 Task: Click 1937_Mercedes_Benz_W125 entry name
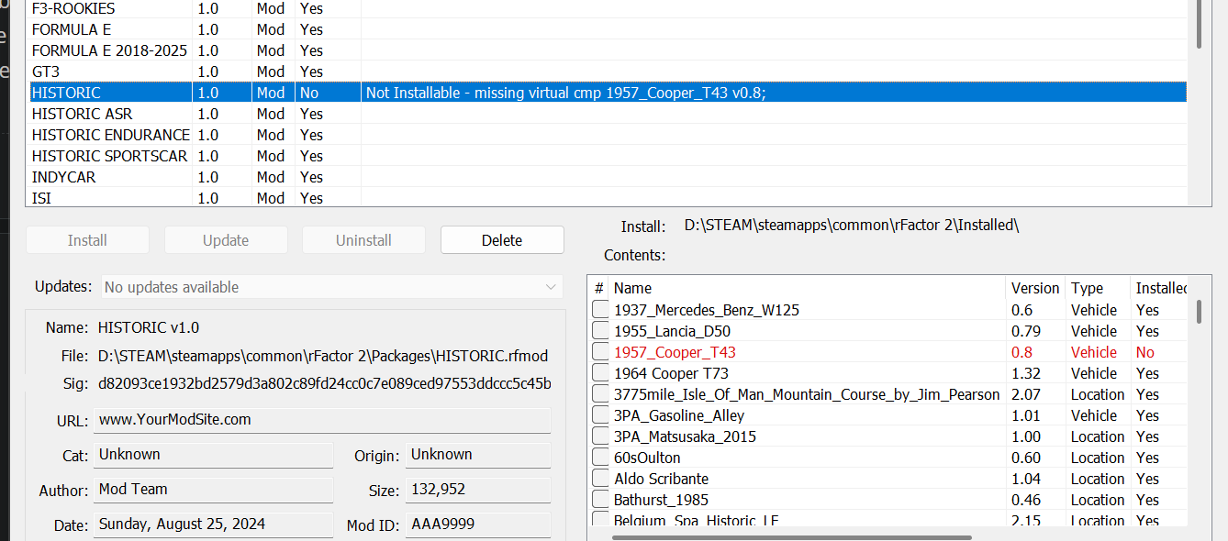[707, 310]
